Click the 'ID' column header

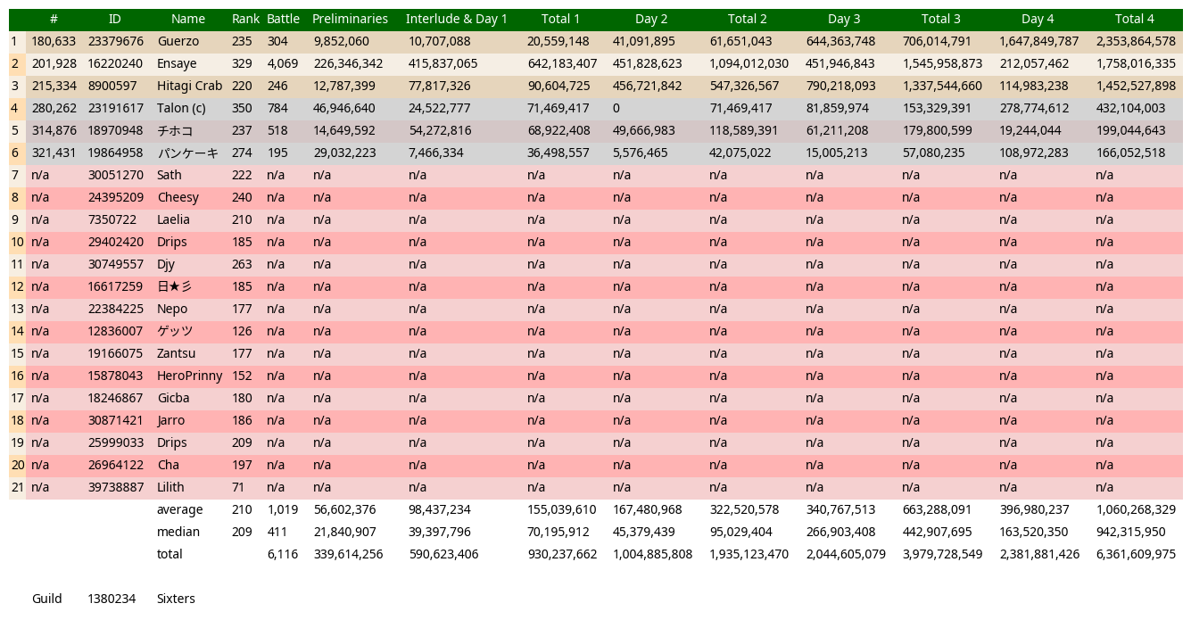(114, 19)
